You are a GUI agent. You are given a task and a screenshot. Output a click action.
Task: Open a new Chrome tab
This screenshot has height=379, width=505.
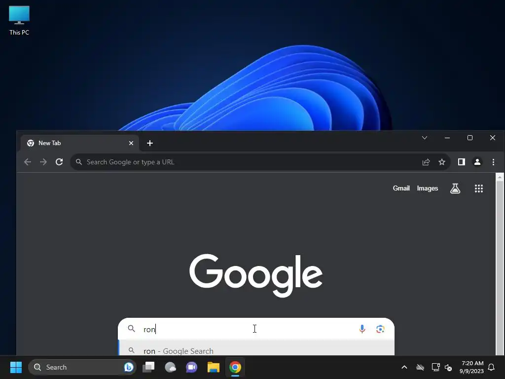(x=150, y=143)
